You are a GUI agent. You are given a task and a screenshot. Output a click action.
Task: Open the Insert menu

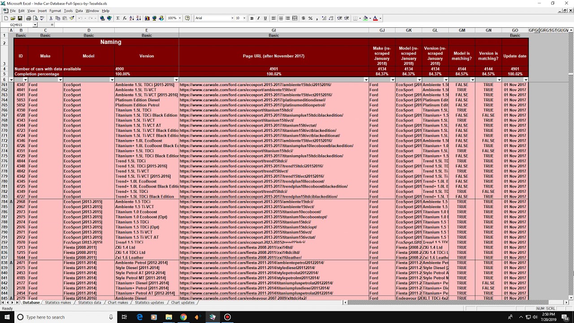(42, 11)
